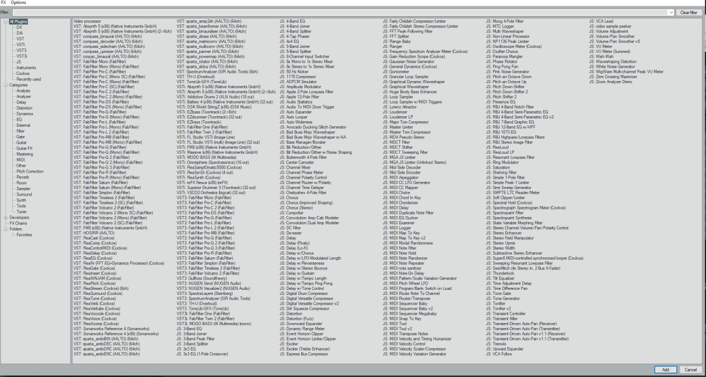
Task: Expand the Developers tree node
Action: pos(5,218)
